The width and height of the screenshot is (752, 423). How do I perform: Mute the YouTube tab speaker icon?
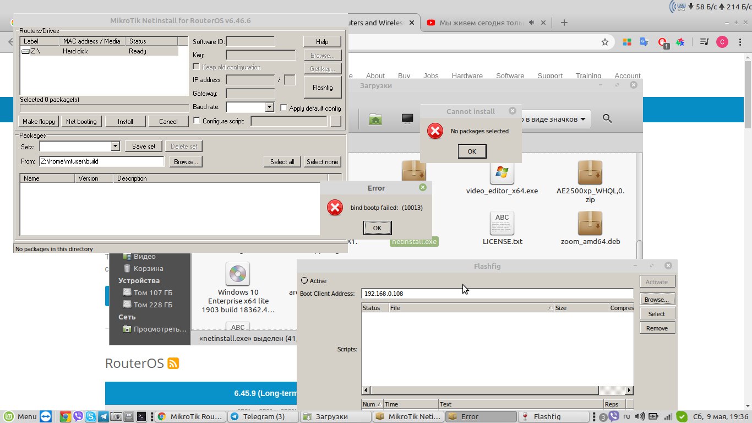tap(532, 23)
